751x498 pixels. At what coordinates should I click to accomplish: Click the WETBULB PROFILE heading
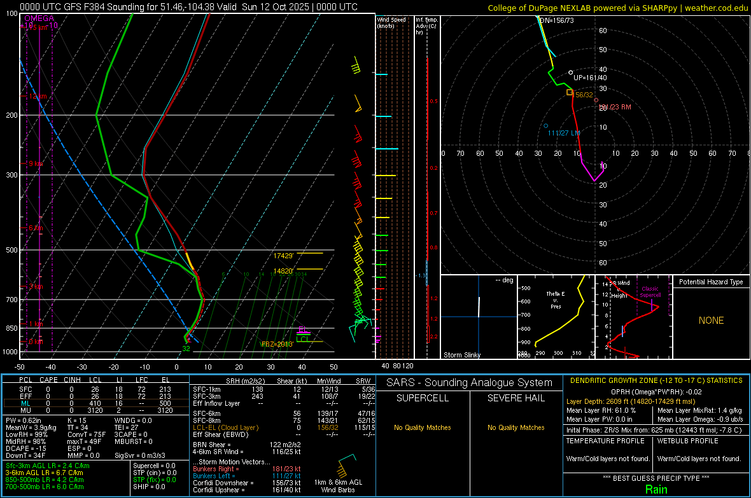[x=687, y=441]
